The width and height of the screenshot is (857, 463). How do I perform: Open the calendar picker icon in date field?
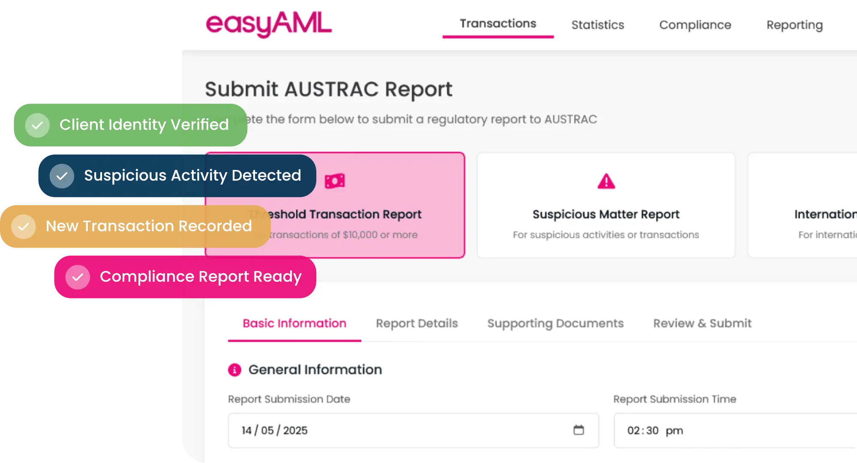pos(578,430)
